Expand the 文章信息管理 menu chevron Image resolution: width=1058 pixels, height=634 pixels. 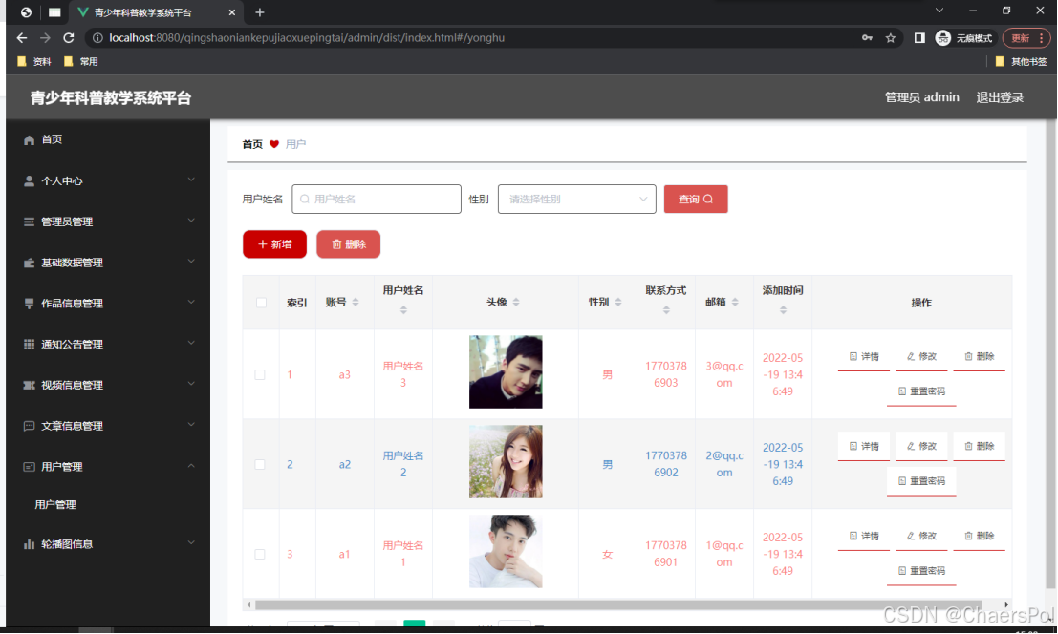pyautogui.click(x=191, y=425)
